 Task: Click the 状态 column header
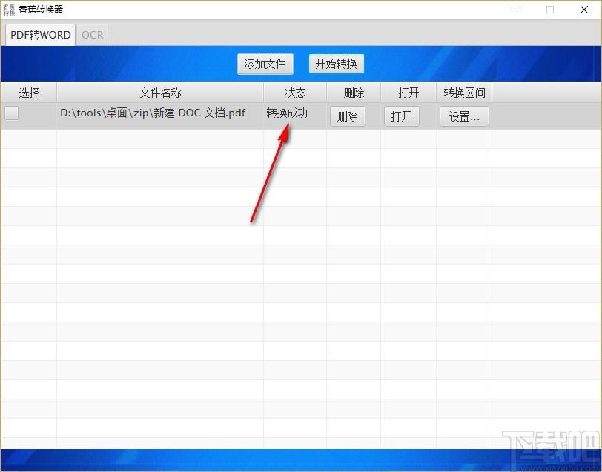point(295,93)
